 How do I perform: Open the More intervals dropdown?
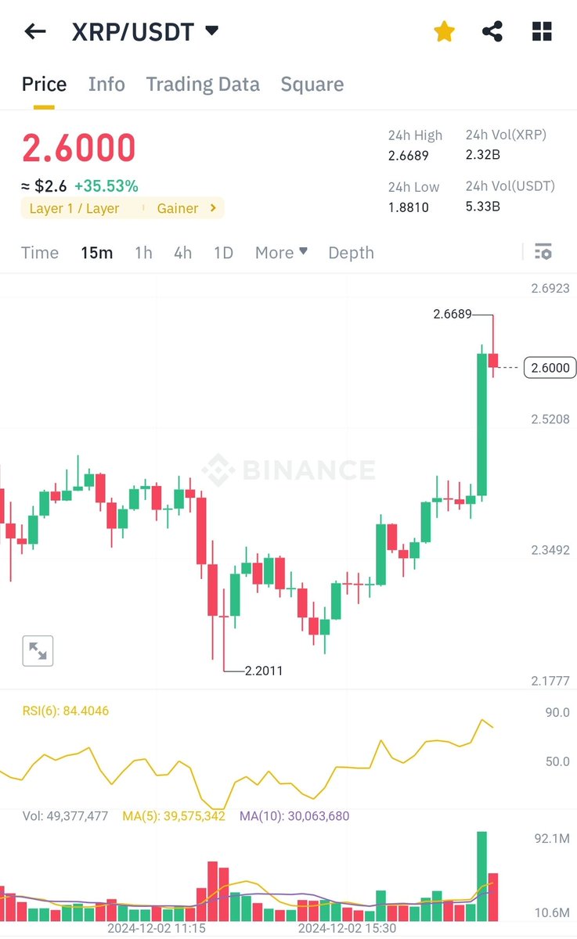click(281, 253)
